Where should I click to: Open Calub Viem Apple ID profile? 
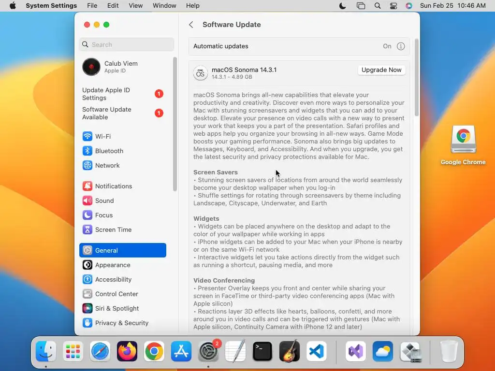pos(122,67)
